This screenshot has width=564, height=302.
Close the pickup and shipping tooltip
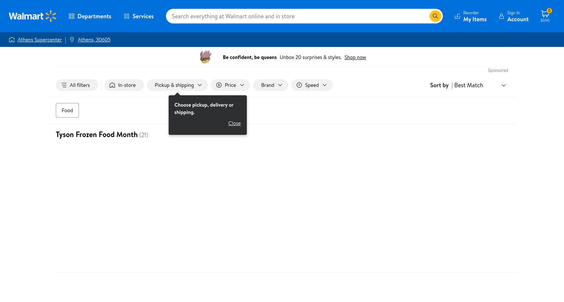coord(235,123)
